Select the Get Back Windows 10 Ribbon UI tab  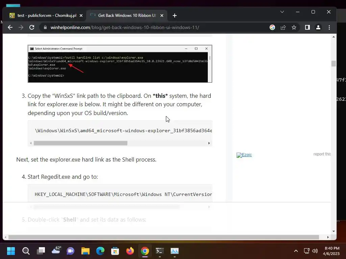[x=127, y=16]
